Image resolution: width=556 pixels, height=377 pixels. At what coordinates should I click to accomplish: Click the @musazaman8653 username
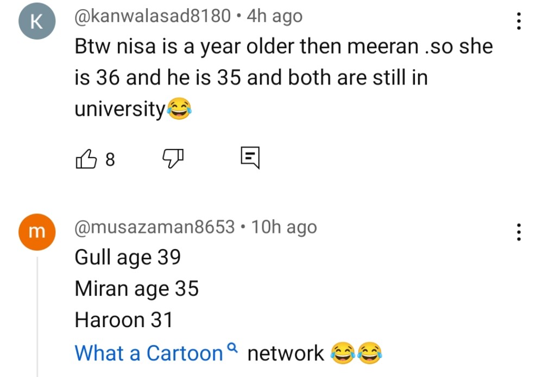point(155,227)
